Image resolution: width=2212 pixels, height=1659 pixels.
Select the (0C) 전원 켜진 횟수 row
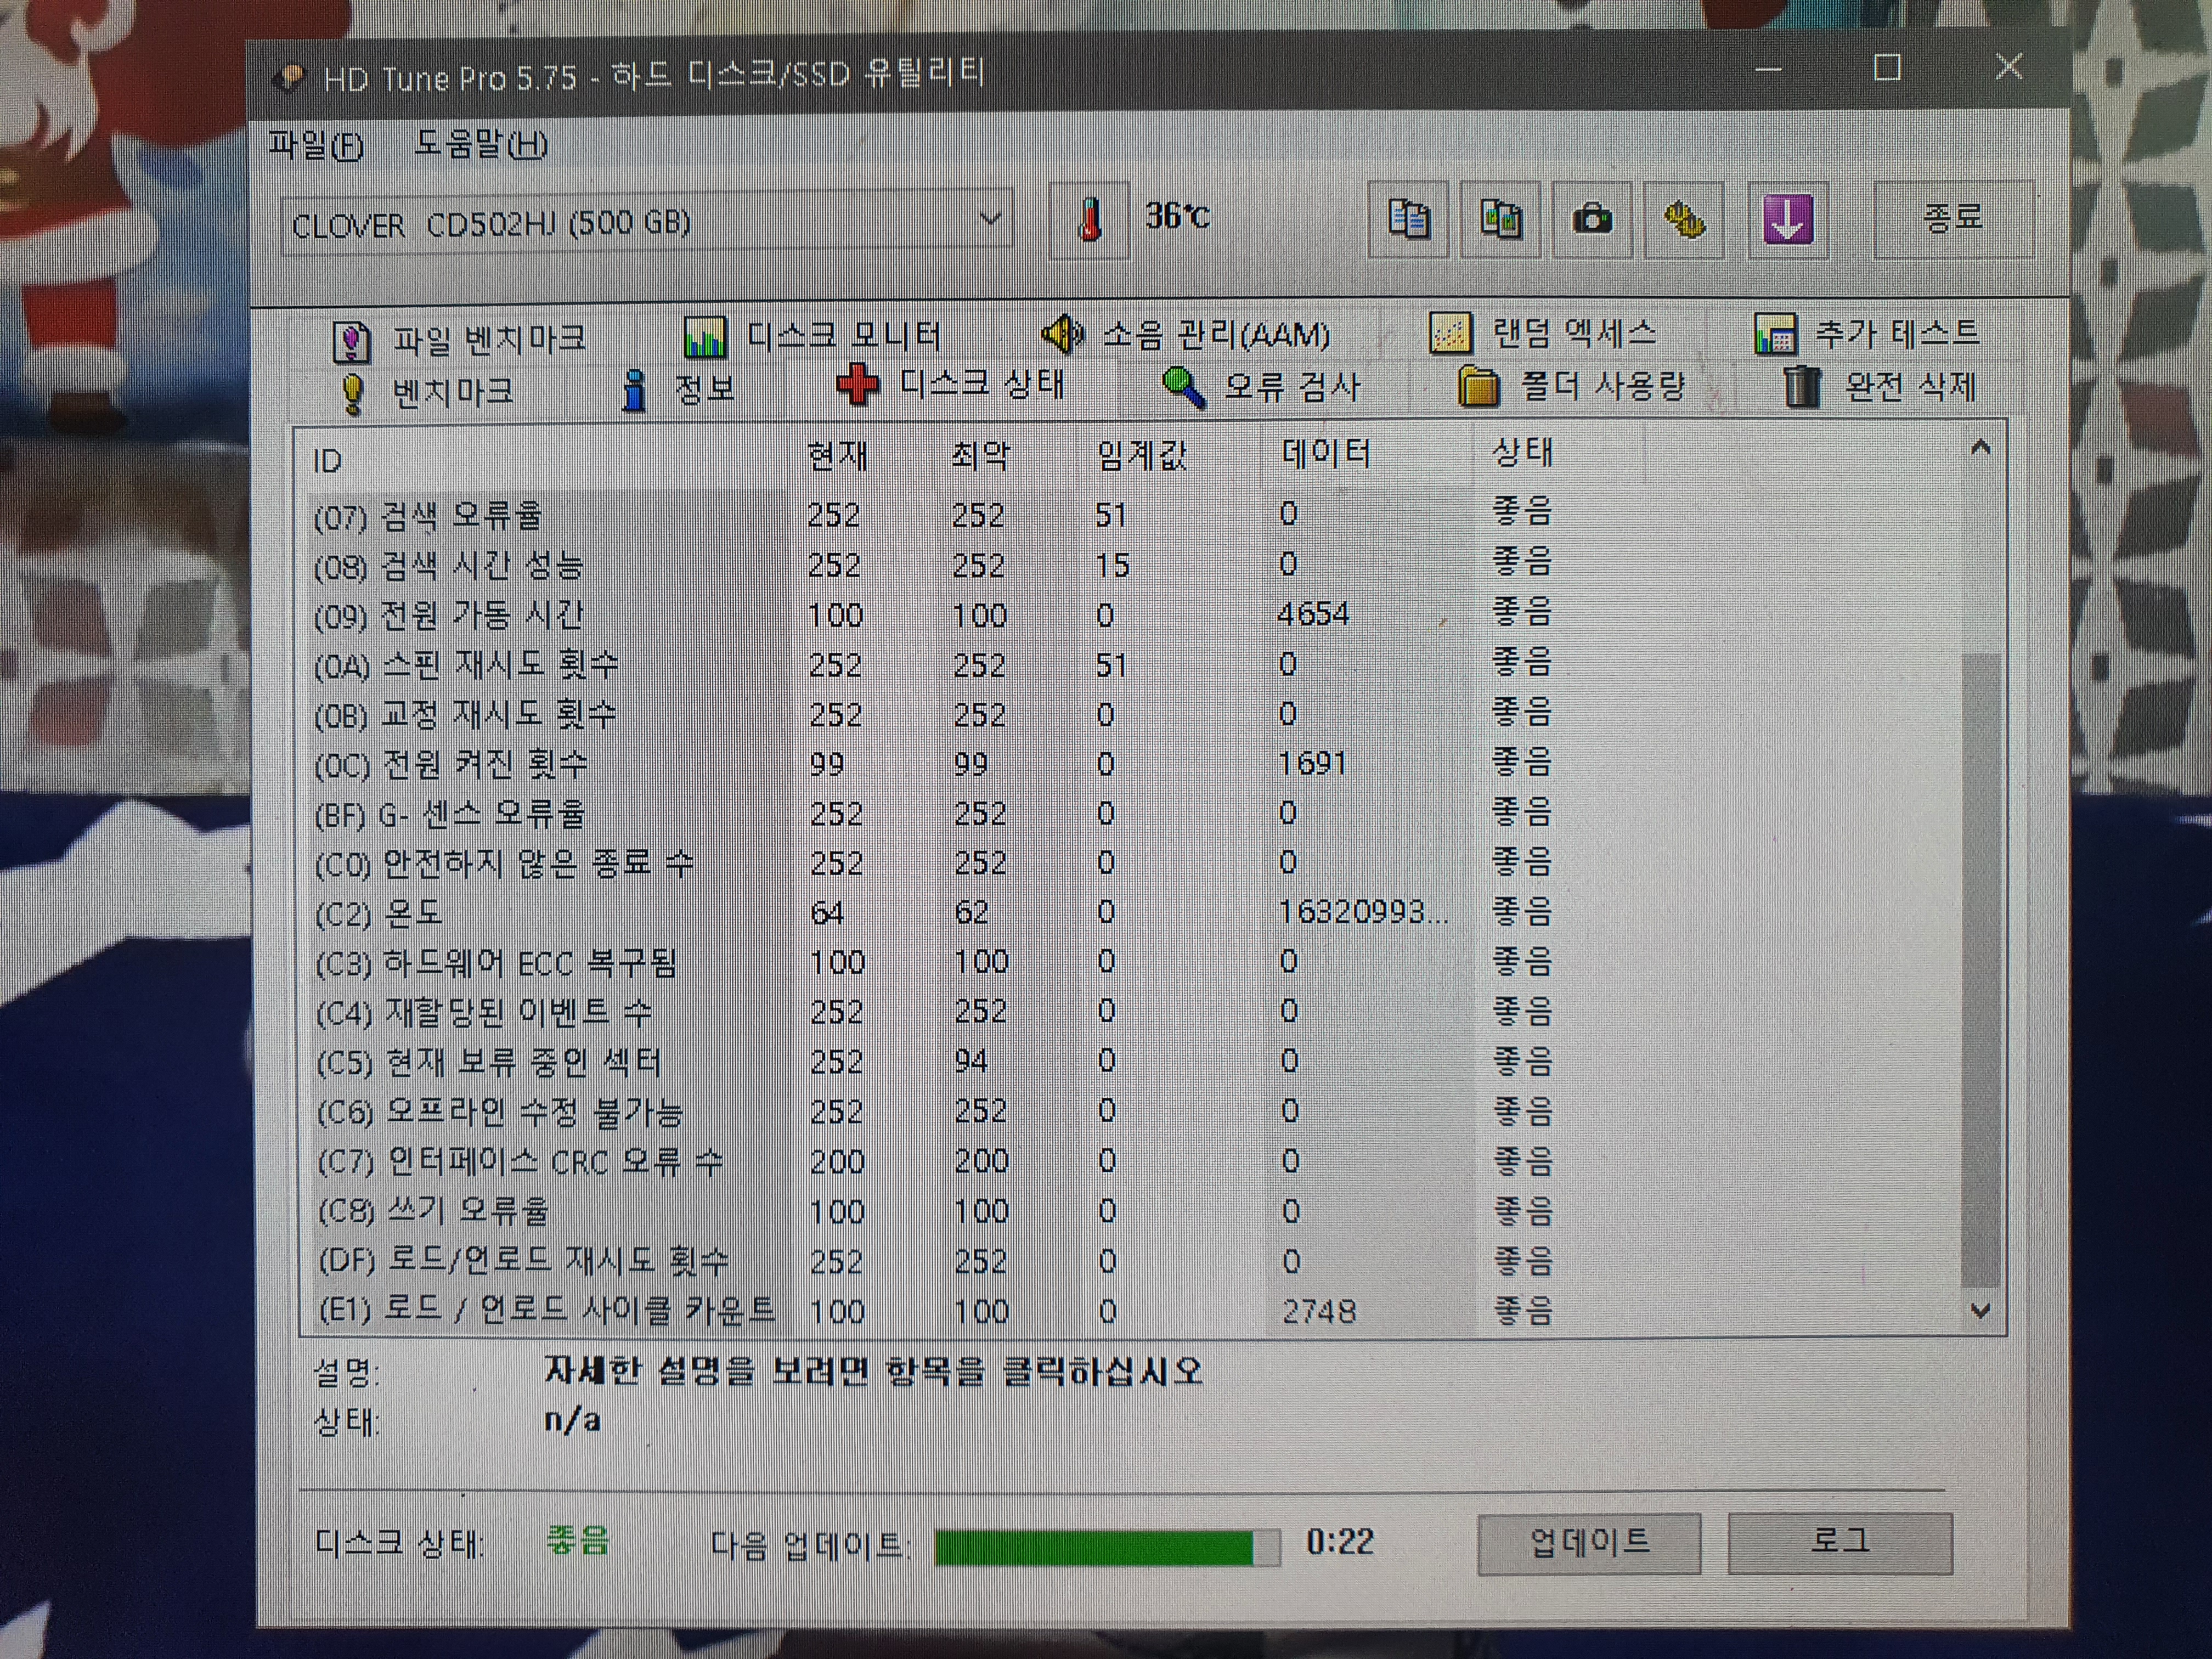click(935, 764)
